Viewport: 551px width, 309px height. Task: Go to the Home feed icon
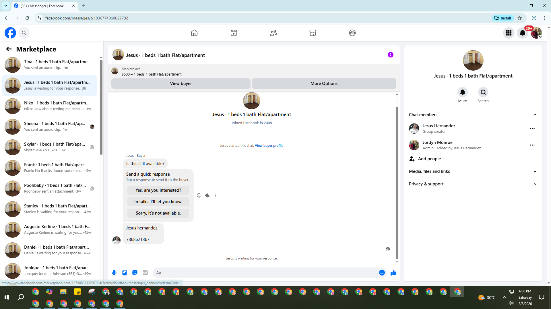coord(194,33)
